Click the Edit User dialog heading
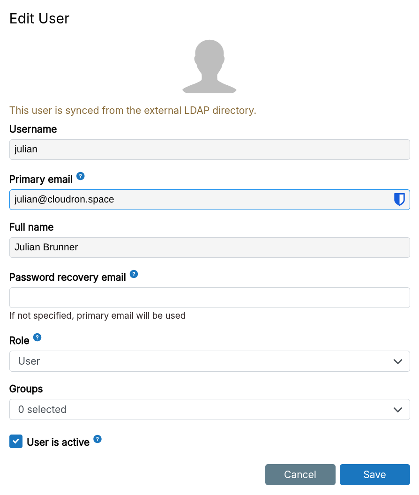This screenshot has width=419, height=495. pos(39,18)
